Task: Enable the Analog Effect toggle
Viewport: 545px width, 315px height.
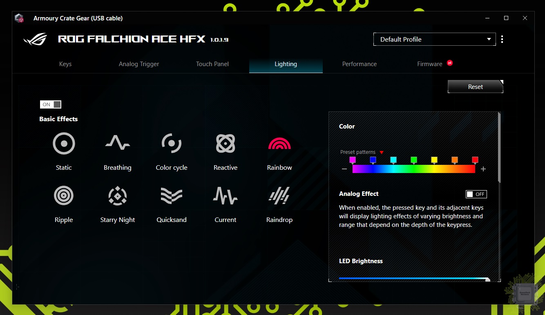Action: pyautogui.click(x=476, y=194)
